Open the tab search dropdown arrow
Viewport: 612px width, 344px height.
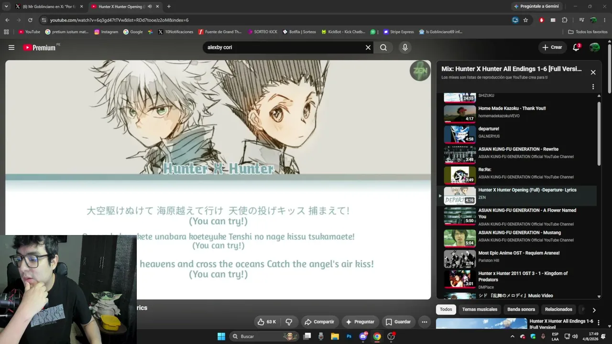(6, 6)
